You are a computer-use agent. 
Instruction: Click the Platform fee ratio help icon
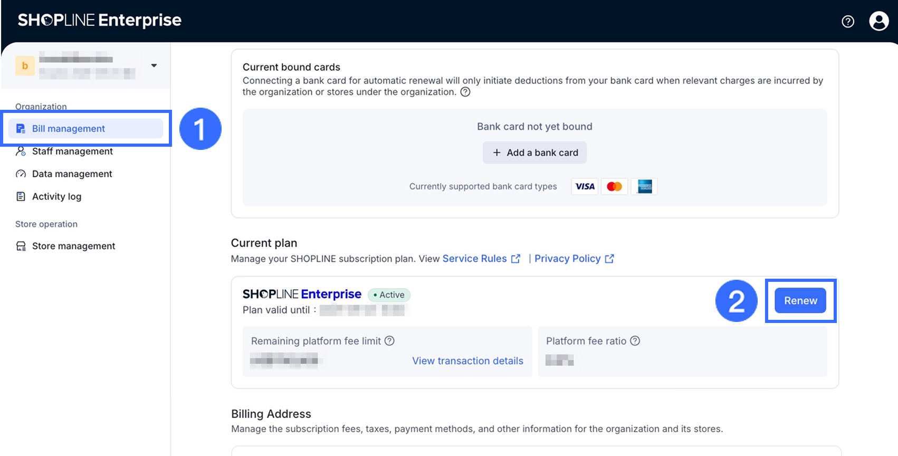tap(635, 341)
